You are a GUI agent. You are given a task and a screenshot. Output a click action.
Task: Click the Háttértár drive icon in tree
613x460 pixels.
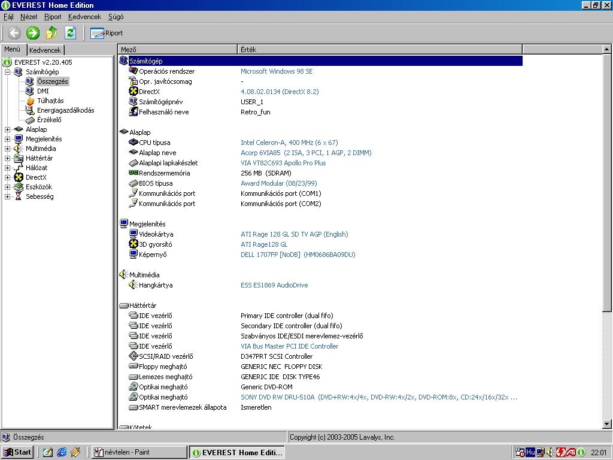pyautogui.click(x=19, y=158)
